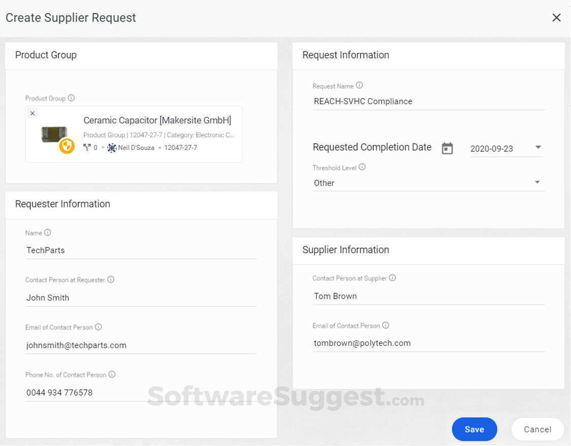This screenshot has height=446, width=571.
Task: Click the johnsmith@techparts.com email field
Action: click(141, 345)
